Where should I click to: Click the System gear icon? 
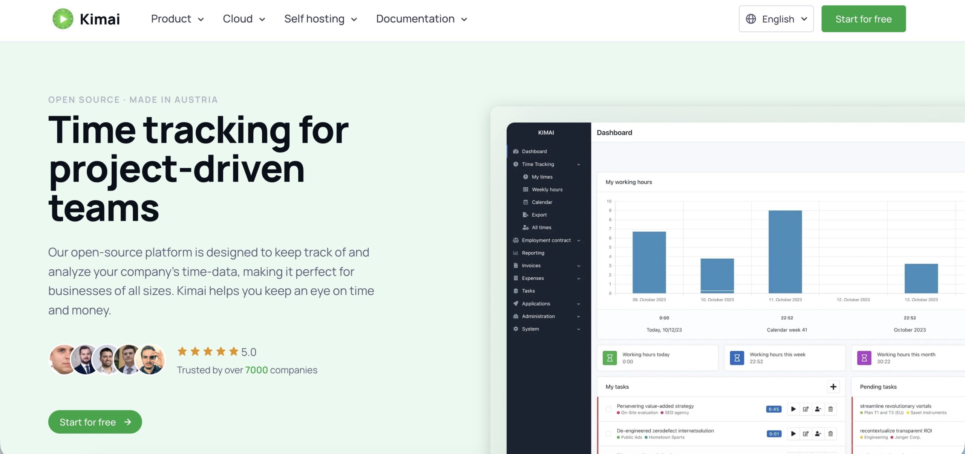(x=516, y=329)
